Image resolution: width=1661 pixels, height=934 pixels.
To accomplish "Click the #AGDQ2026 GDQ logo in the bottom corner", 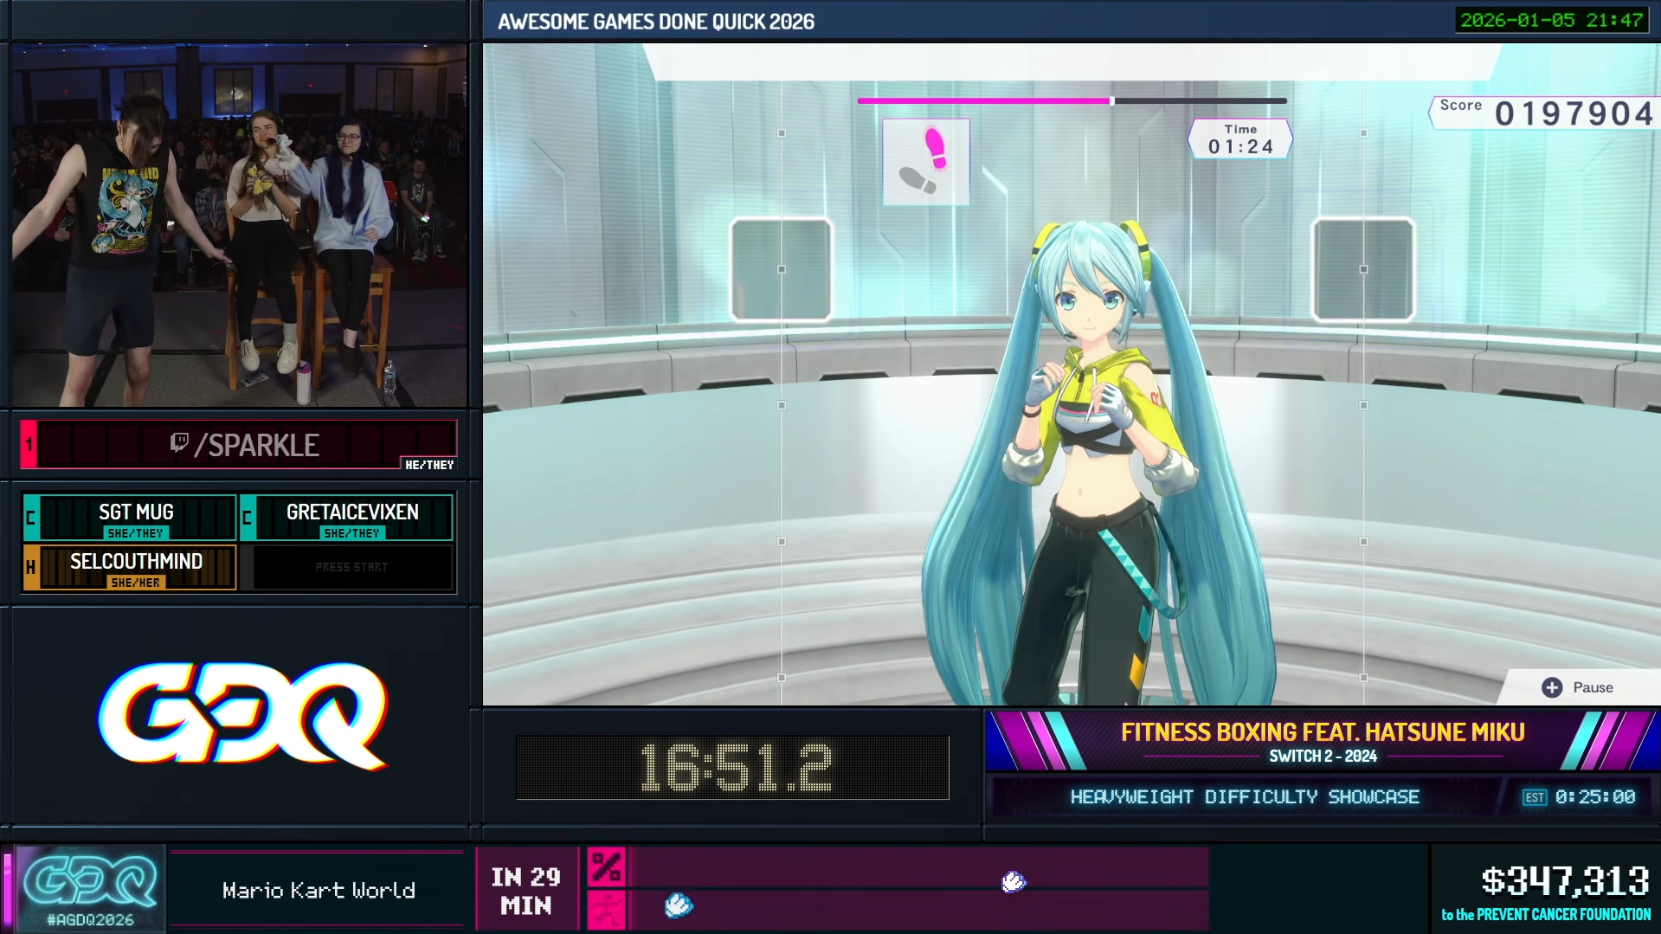I will click(90, 888).
